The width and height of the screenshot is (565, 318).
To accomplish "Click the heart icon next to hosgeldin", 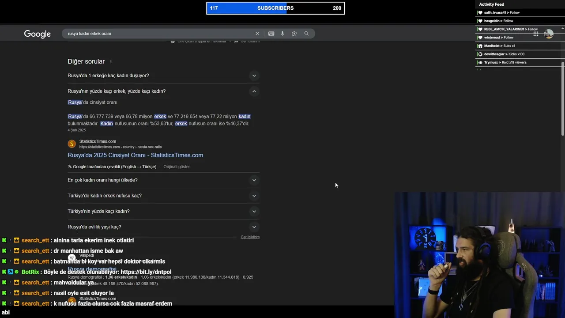I will click(480, 21).
